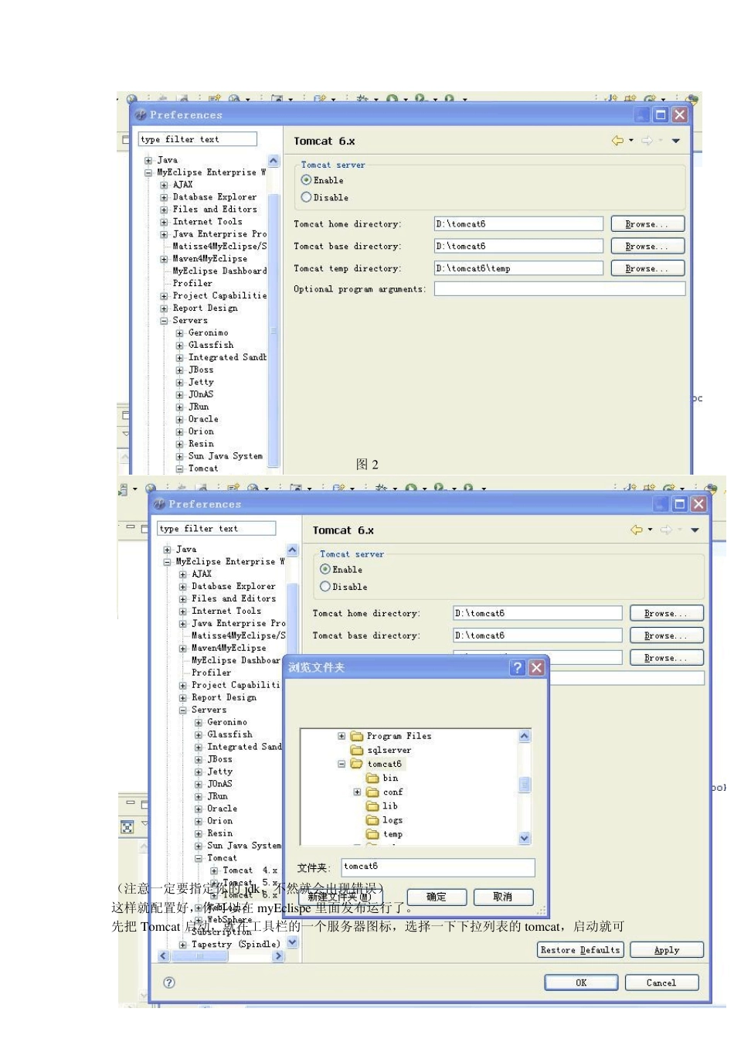The width and height of the screenshot is (734, 1039).
Task: Expand the conf folder node
Action: (357, 792)
